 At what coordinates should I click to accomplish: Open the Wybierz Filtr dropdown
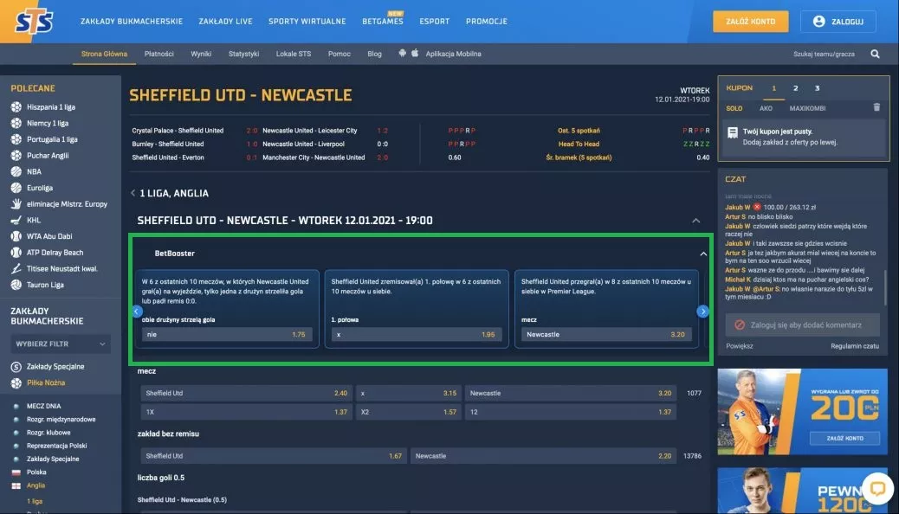(x=61, y=344)
